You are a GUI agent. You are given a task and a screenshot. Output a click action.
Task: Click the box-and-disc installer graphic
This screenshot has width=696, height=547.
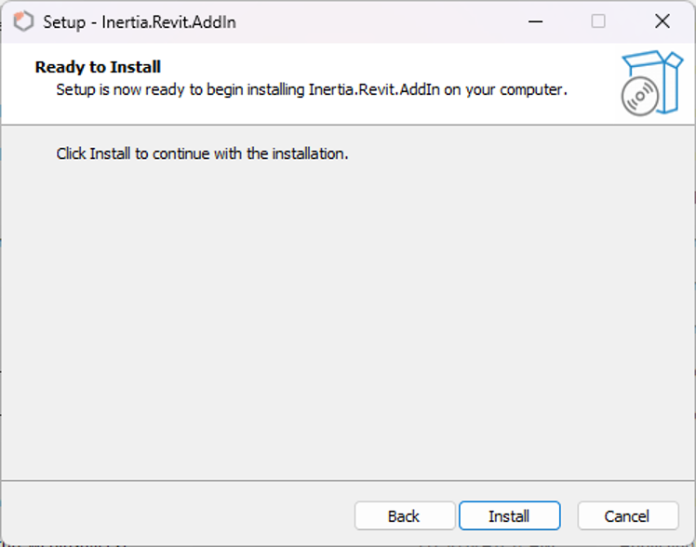pyautogui.click(x=651, y=83)
